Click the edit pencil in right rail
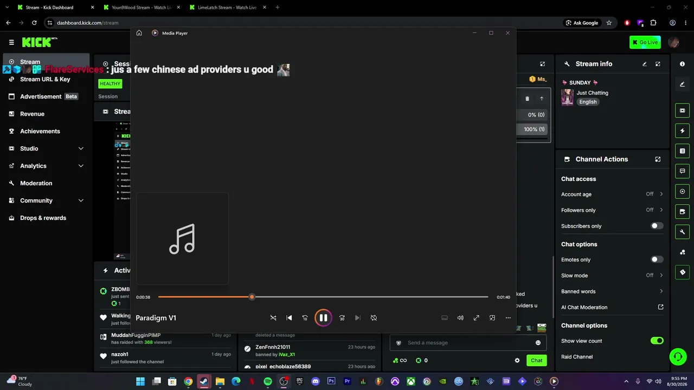Screen dimensions: 694x390 click(682, 84)
